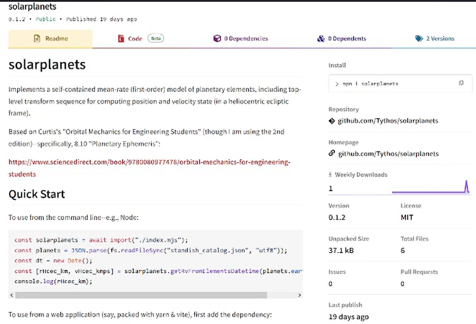Viewport: 476px width, 324px height.
Task: Click the Beta badge next to Code
Action: click(156, 39)
